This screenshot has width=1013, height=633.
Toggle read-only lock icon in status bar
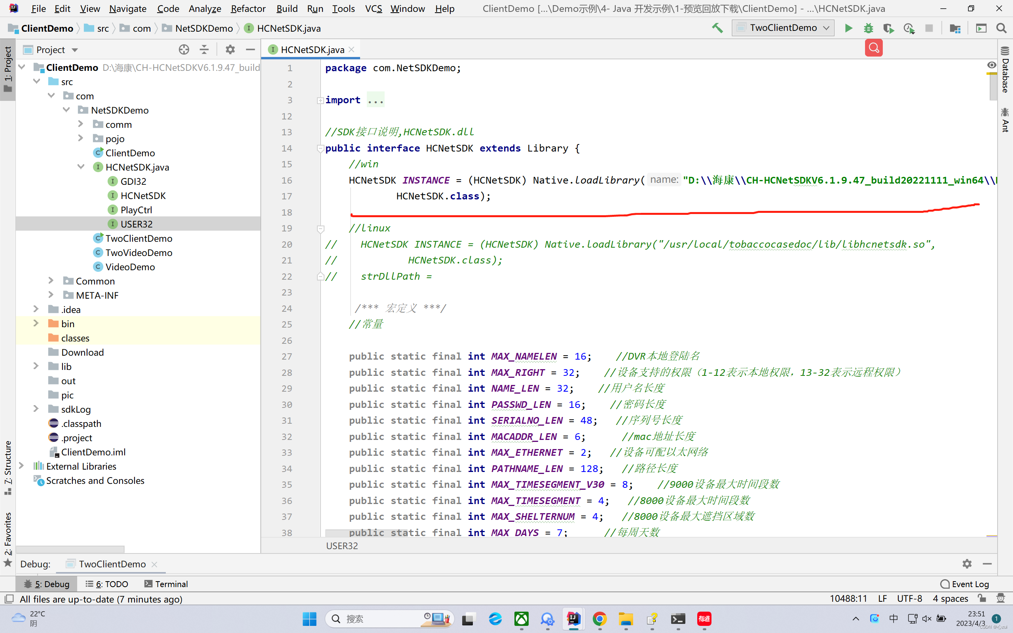click(982, 598)
